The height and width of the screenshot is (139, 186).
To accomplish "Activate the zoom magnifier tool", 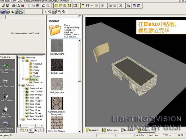I will tap(50, 12).
